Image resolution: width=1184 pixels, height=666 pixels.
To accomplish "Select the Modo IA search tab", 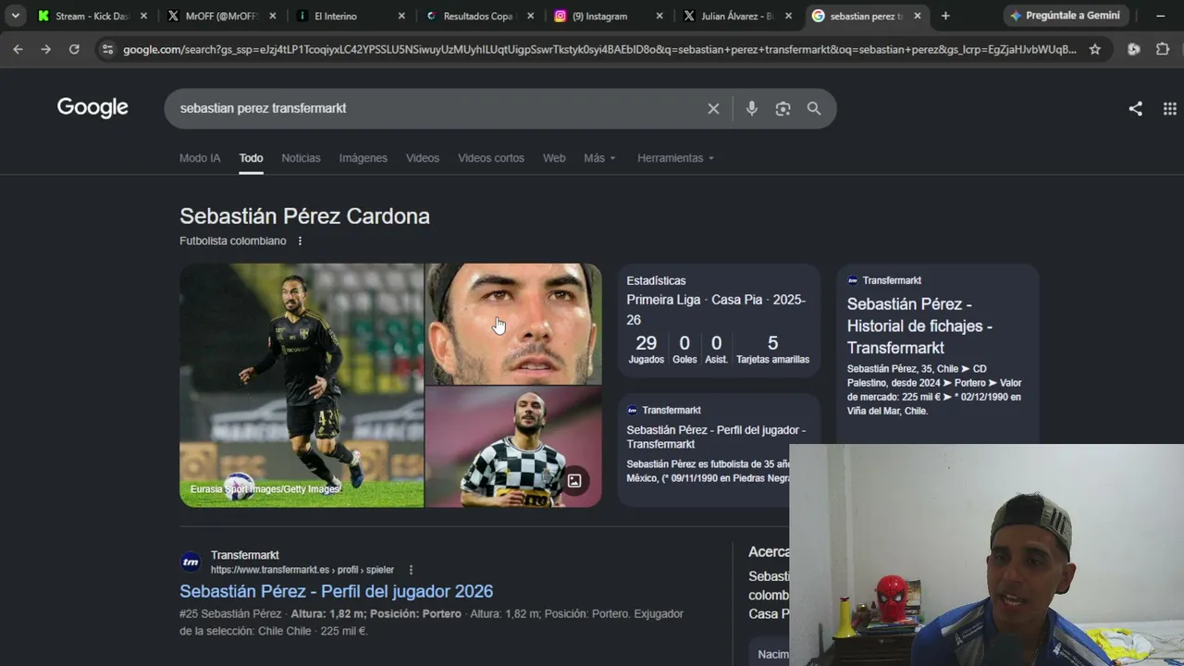I will pyautogui.click(x=200, y=158).
